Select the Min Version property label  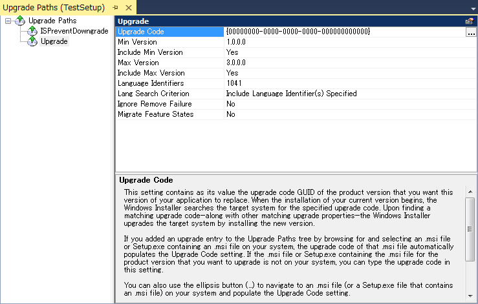[x=137, y=42]
